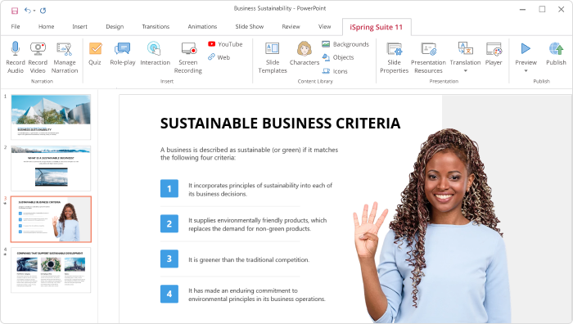Screen dimensions: 573x324
Task: Click the intro paragraph 'A business is described as sustainable'
Action: [249, 154]
